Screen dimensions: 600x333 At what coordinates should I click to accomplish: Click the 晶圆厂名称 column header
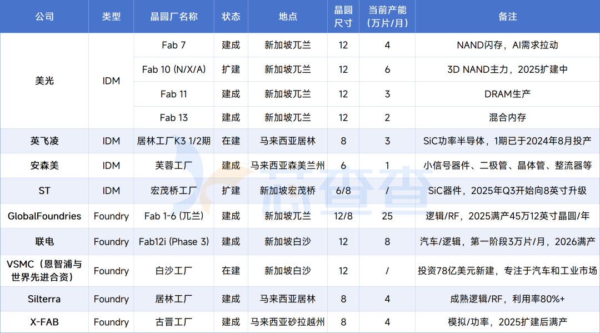tap(174, 17)
